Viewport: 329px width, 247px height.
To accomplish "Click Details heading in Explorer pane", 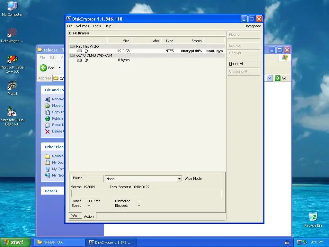I will pos(51,191).
